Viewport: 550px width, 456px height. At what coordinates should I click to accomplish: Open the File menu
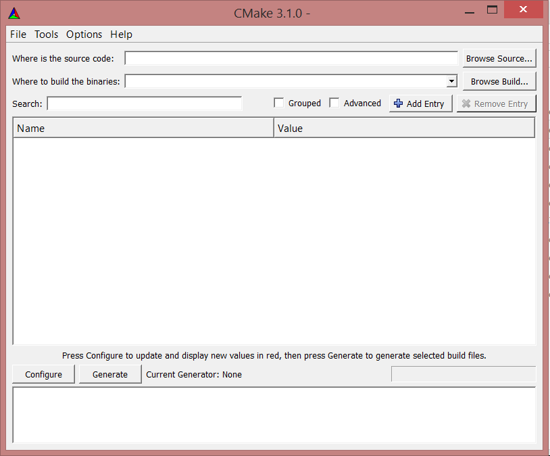click(x=18, y=35)
